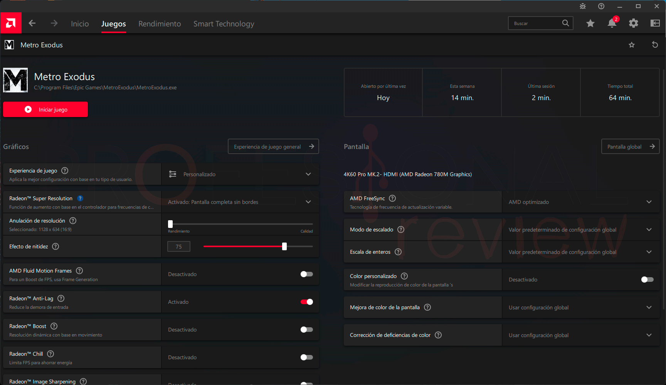
Task: Show help for Radeon Chill
Action: [50, 354]
